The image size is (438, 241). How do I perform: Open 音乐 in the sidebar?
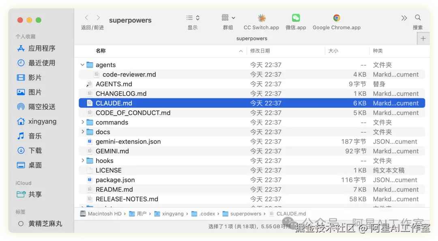tap(29, 136)
